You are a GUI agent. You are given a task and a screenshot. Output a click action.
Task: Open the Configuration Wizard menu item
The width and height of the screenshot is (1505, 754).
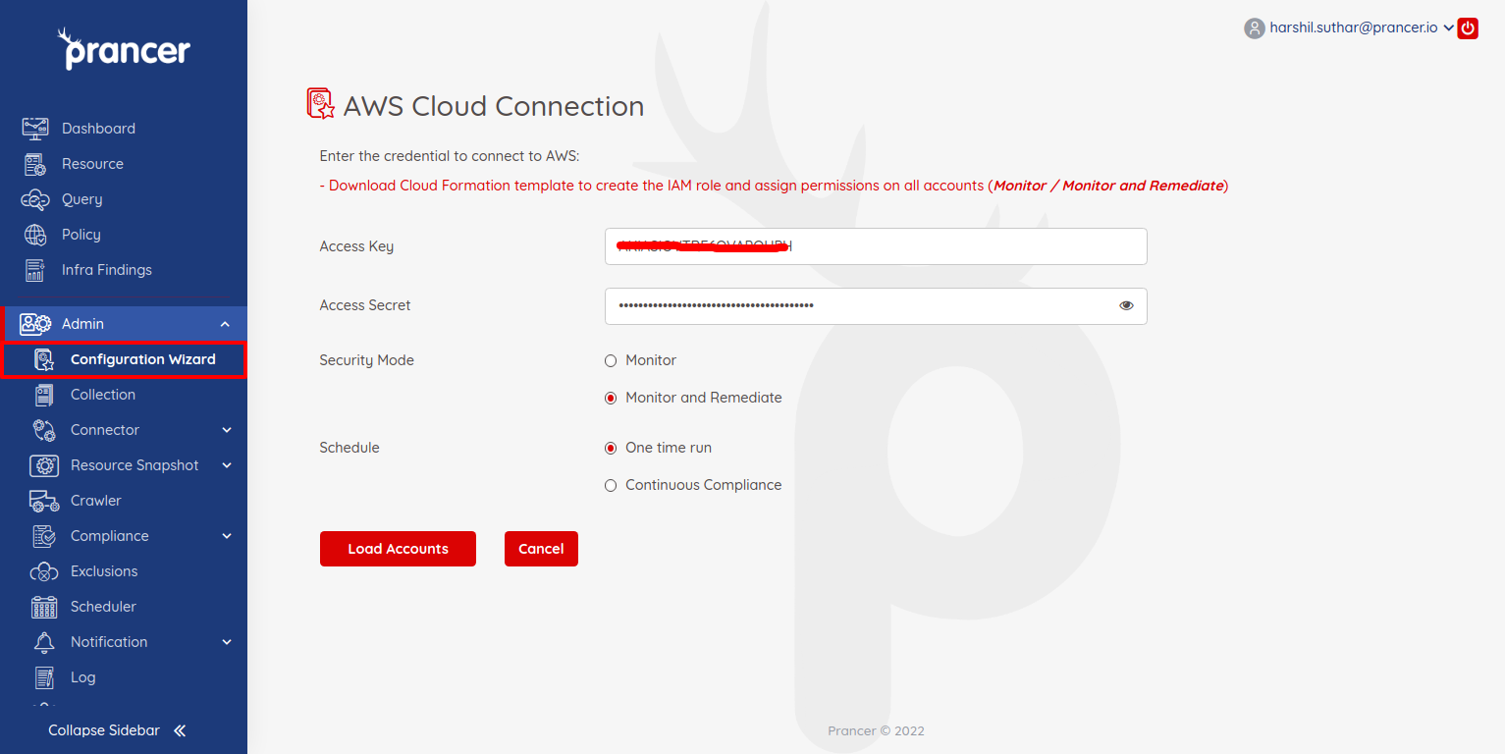point(124,359)
